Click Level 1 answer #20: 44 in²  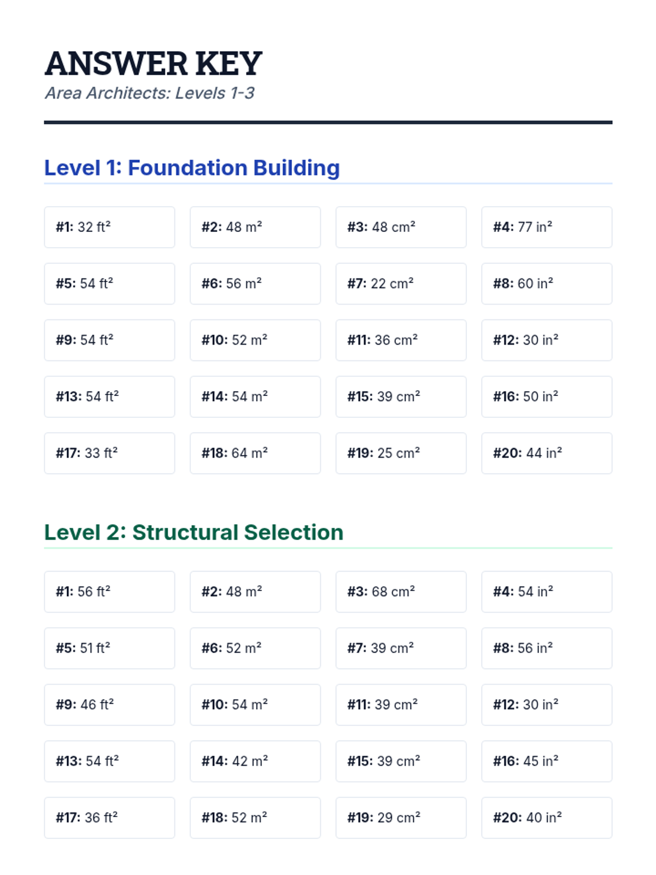tap(547, 453)
